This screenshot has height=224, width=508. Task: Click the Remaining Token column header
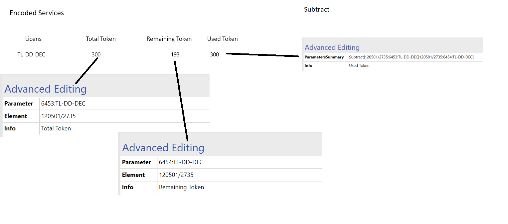tap(169, 39)
